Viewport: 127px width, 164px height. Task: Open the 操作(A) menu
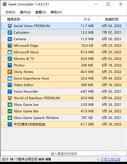pos(25,12)
